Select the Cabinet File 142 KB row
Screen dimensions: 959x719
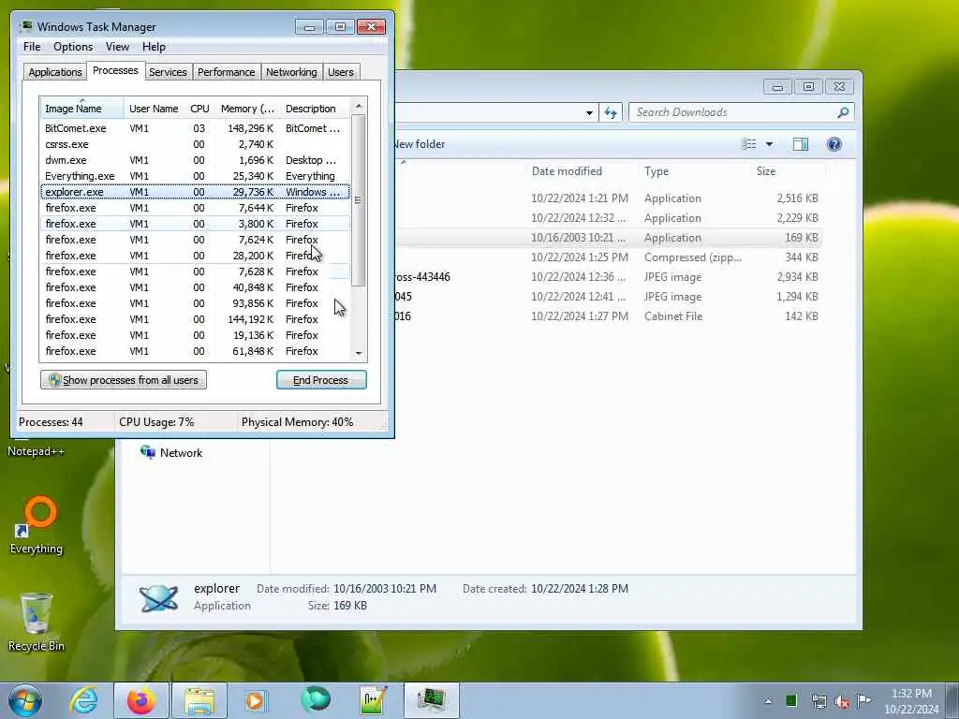click(x=609, y=316)
